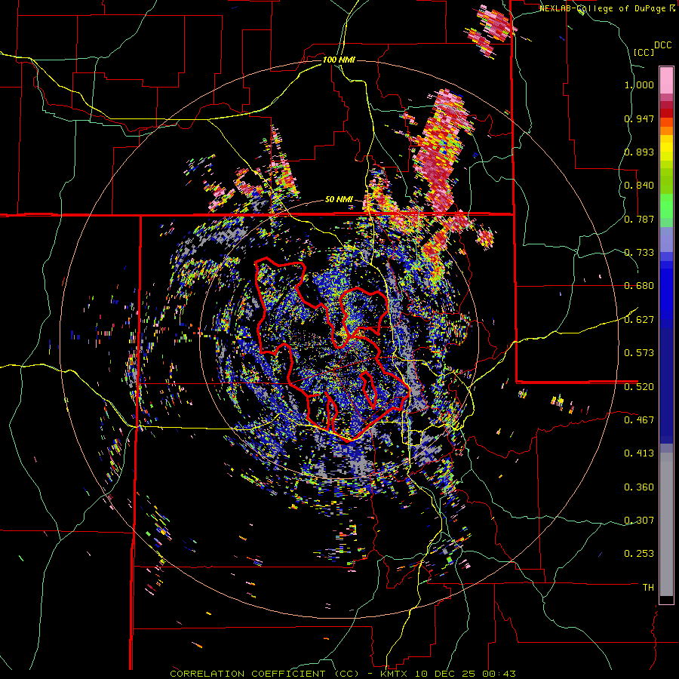679x679 pixels.
Task: Click the "DCC" legend title
Action: (x=662, y=45)
